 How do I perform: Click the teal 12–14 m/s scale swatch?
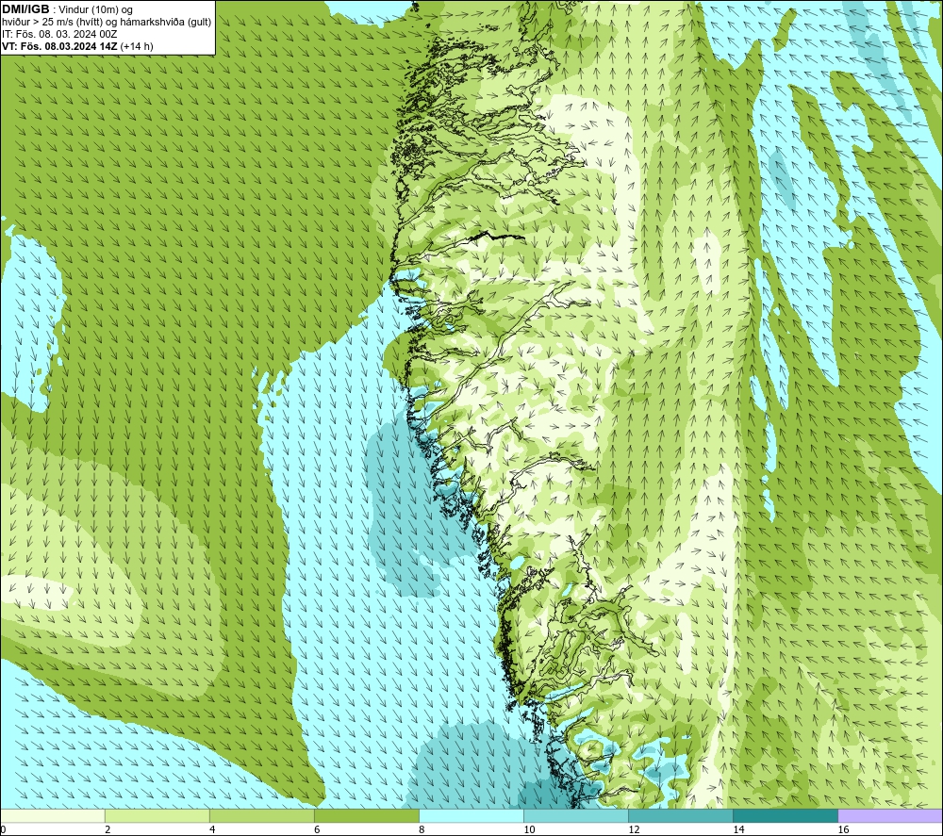pyautogui.click(x=681, y=816)
